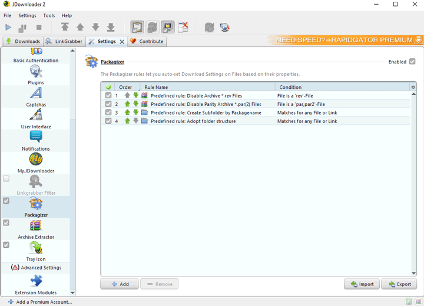Pause downloads using toolbar pause icon
424x306 pixels.
pos(22,27)
